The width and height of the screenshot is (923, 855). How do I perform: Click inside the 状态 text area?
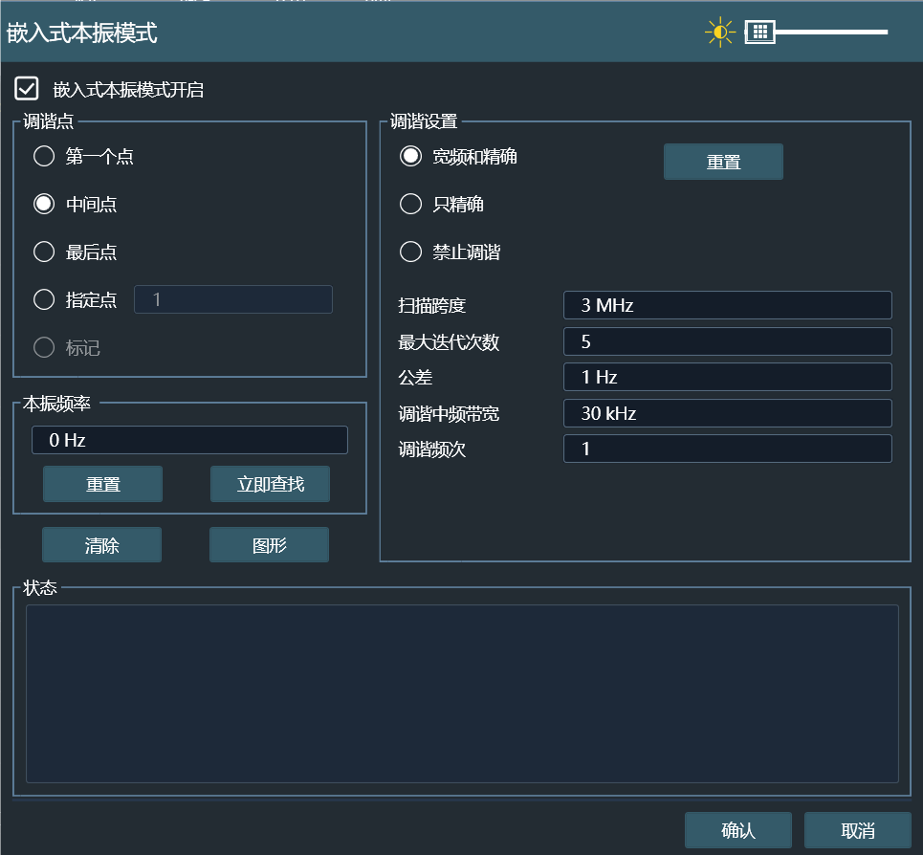(462, 693)
